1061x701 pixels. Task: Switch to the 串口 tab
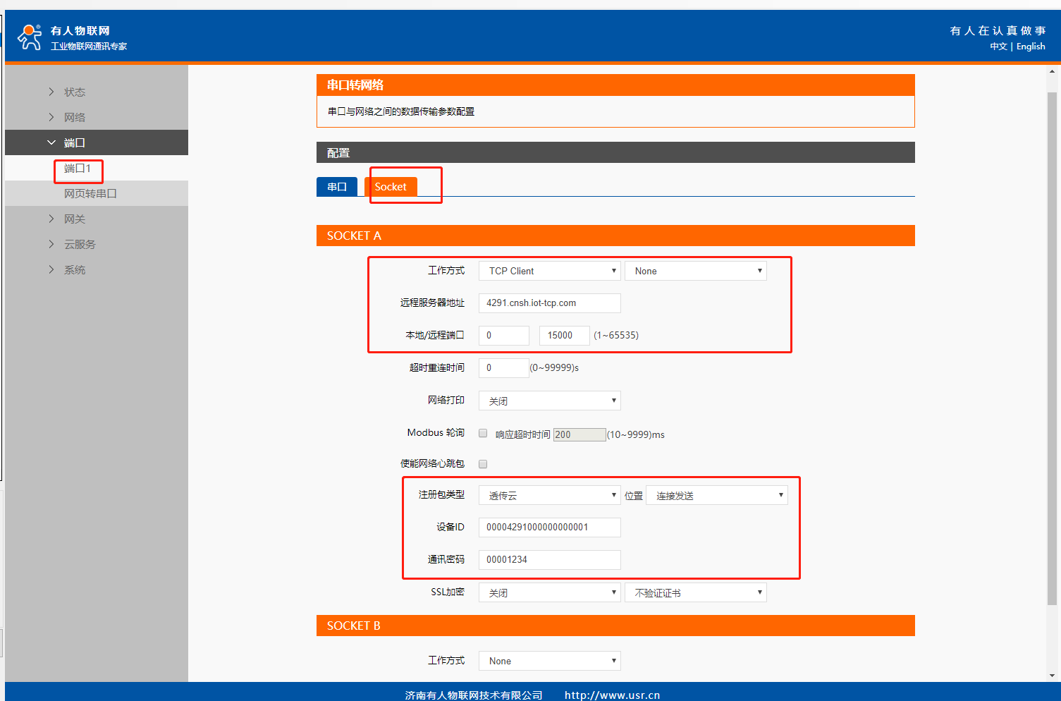point(337,187)
